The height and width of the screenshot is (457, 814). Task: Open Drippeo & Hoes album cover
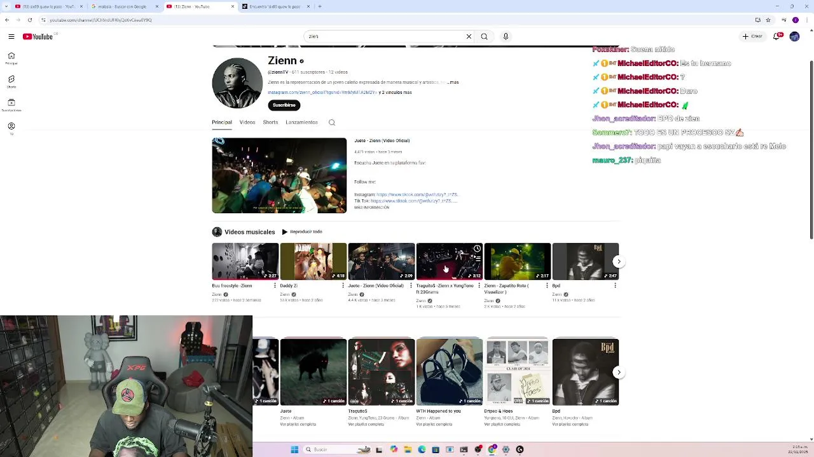518,372
